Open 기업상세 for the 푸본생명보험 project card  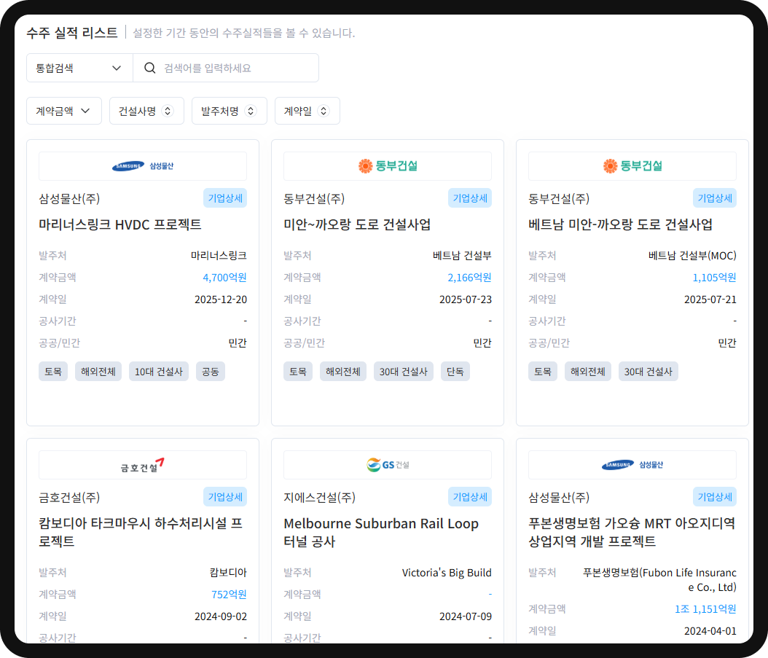[x=715, y=497]
